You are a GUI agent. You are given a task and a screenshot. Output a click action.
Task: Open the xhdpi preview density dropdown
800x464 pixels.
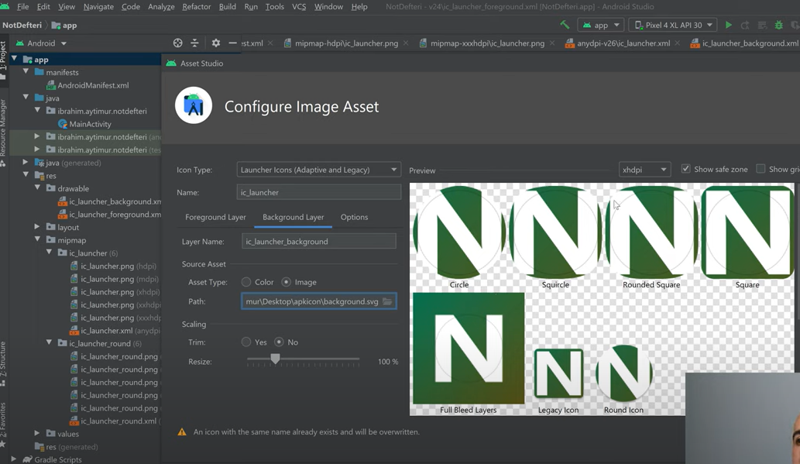[644, 170]
